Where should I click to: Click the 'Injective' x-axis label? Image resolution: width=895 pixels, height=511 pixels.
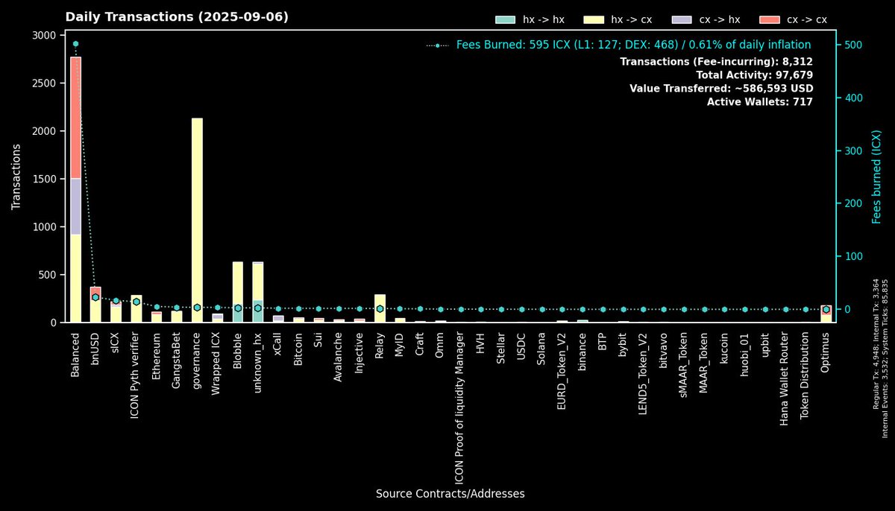point(359,353)
